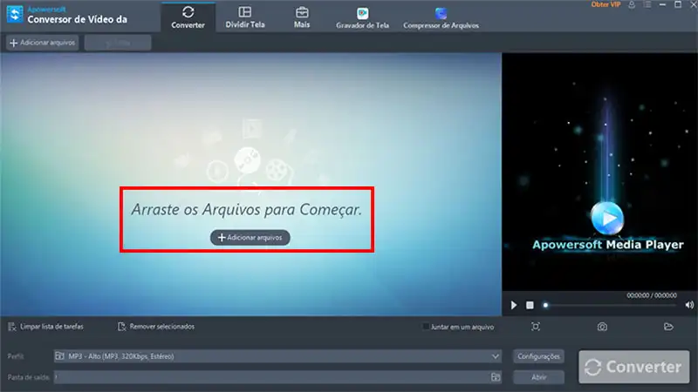
Task: Mute the player volume speaker icon
Action: 689,305
